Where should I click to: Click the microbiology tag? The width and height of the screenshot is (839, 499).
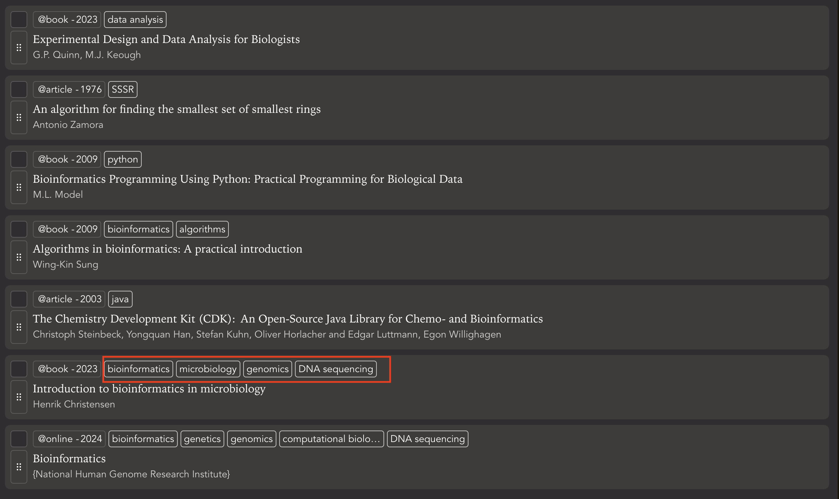click(x=208, y=369)
